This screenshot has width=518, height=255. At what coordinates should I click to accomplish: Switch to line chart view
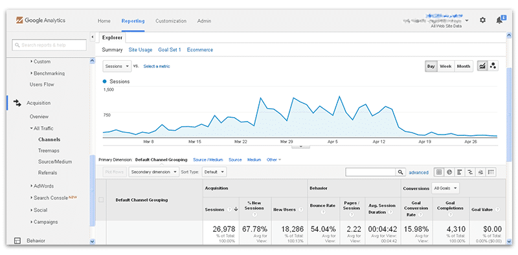(x=482, y=66)
